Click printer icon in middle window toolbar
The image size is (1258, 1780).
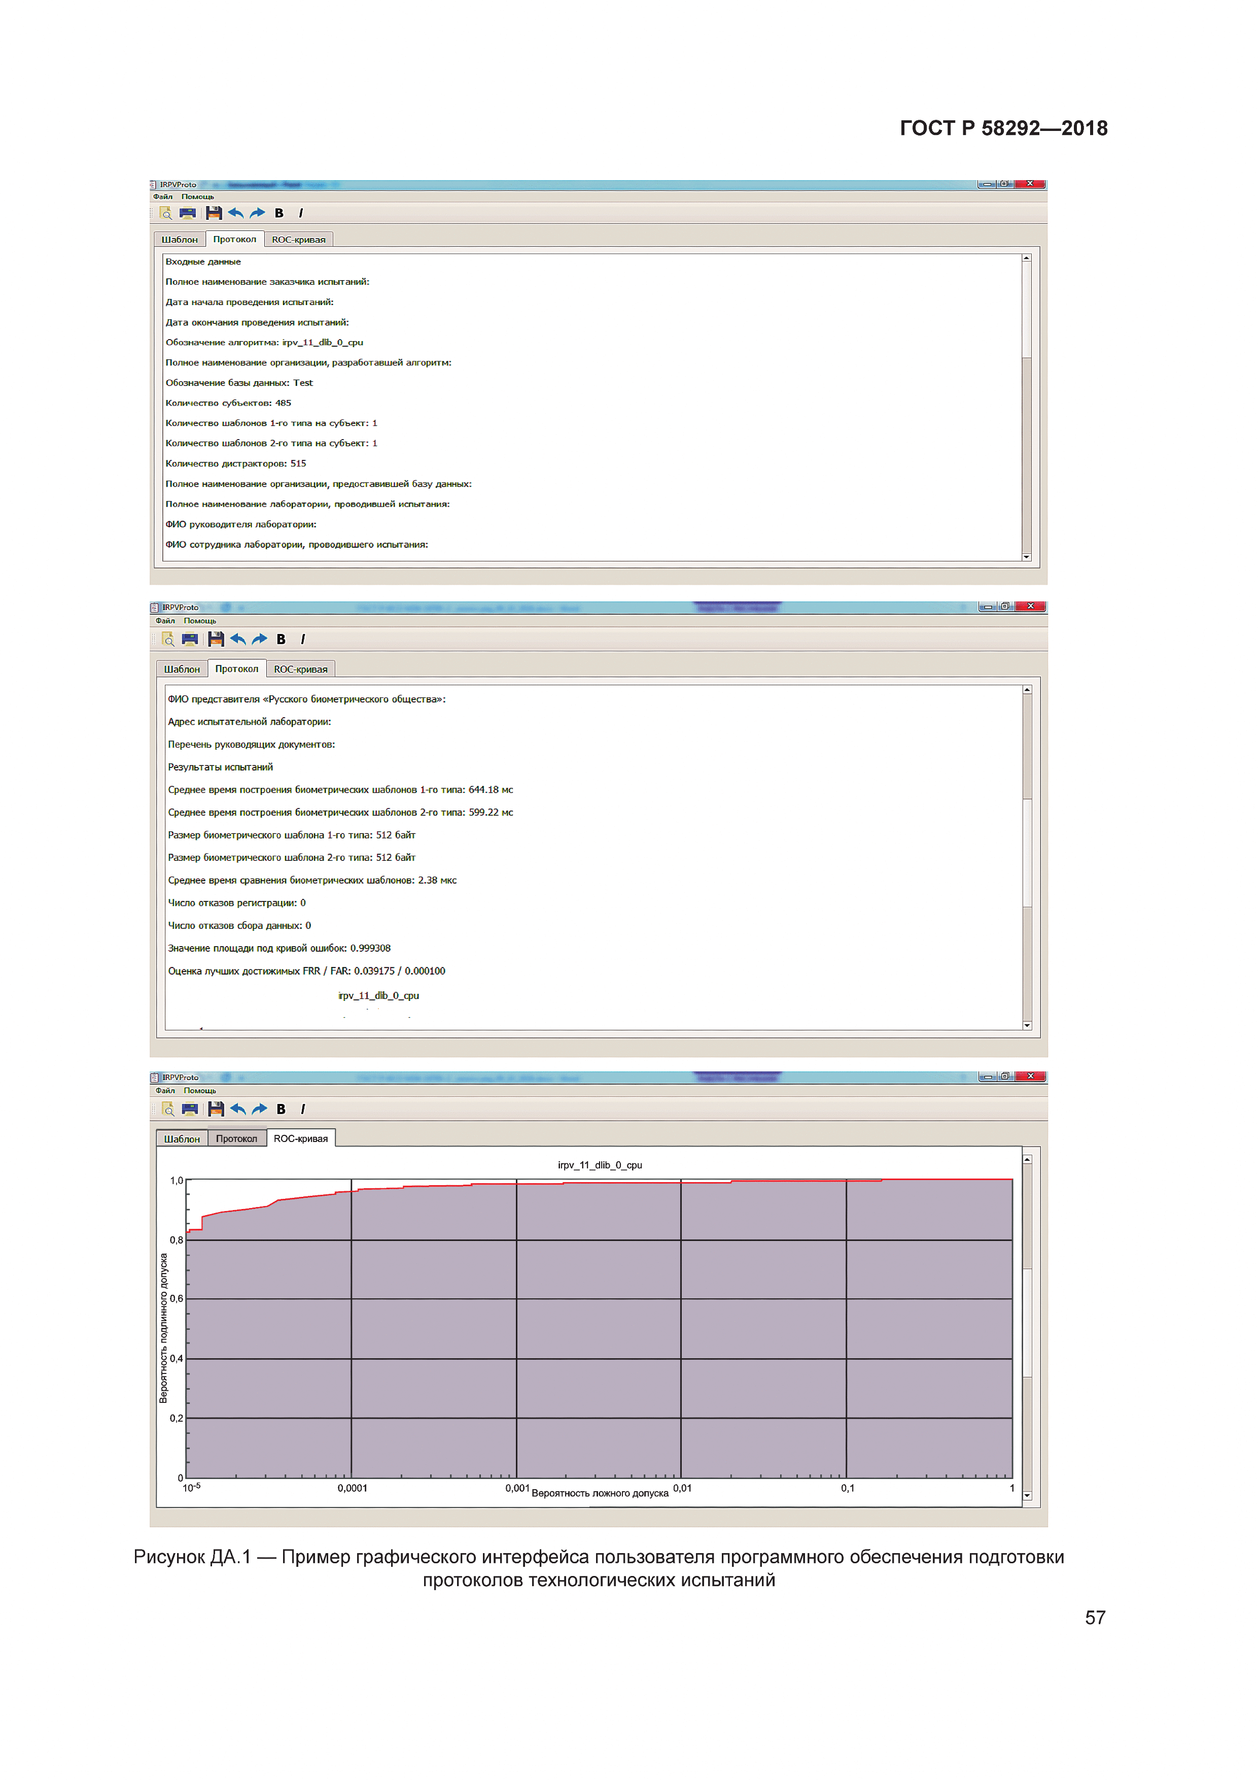coord(190,639)
